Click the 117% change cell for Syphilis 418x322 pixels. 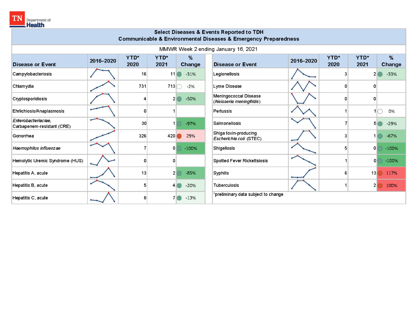tap(391, 173)
